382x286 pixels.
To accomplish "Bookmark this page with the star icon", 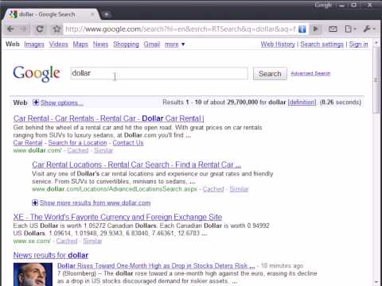I will point(57,29).
